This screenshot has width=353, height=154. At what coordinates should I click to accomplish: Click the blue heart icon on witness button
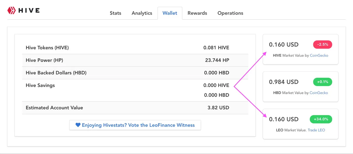click(78, 125)
